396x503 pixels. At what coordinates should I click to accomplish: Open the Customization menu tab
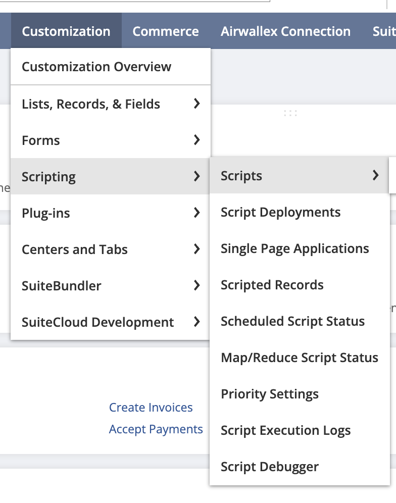66,31
